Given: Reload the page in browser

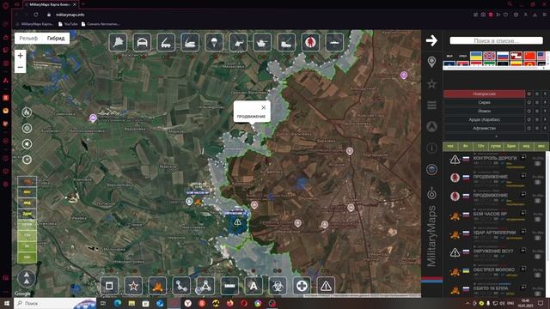Looking at the screenshot, I should tap(36, 15).
